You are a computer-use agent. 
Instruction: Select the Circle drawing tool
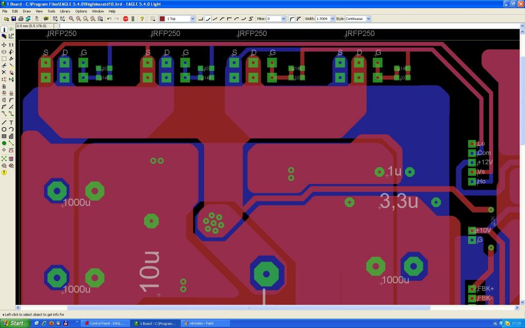(4, 129)
